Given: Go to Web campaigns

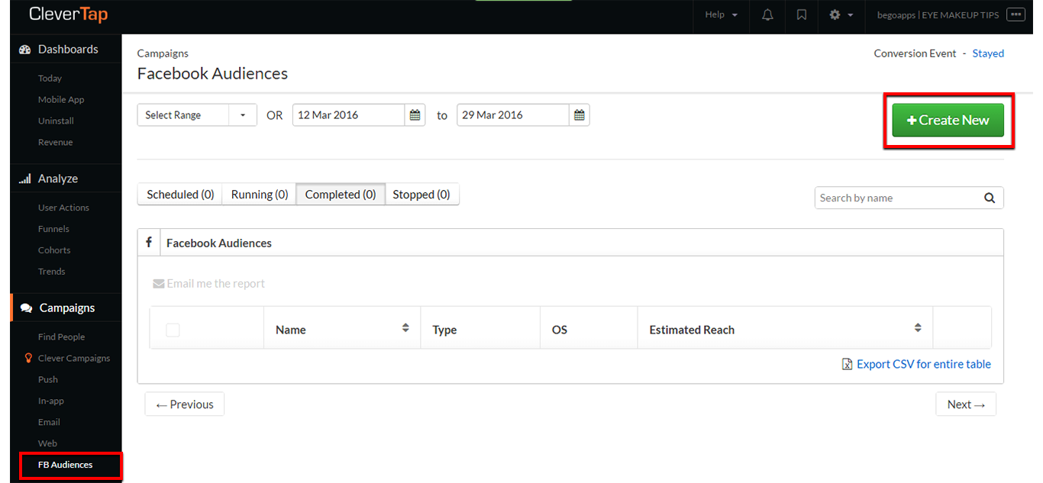Looking at the screenshot, I should click(x=47, y=444).
